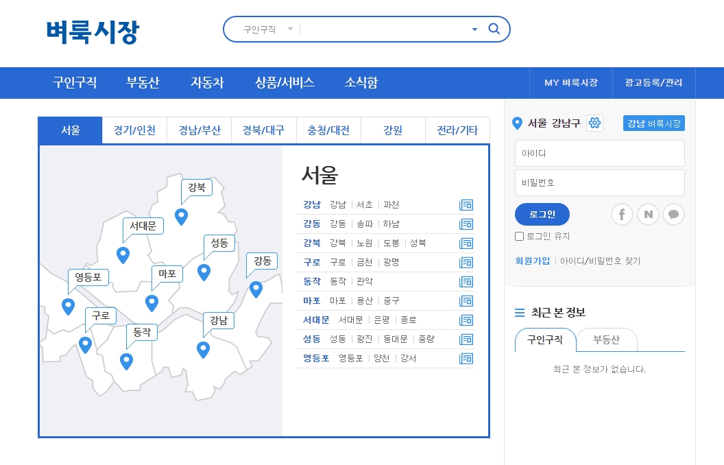Open the 구인구직 search category dropdown
724x465 pixels.
pos(268,29)
